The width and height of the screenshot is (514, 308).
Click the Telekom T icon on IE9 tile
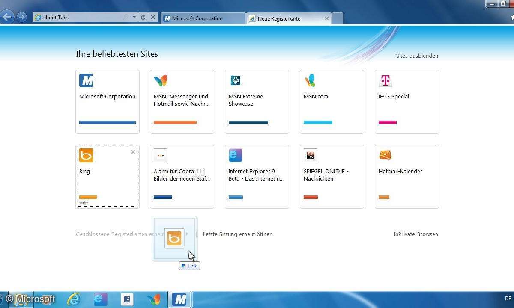pos(385,80)
